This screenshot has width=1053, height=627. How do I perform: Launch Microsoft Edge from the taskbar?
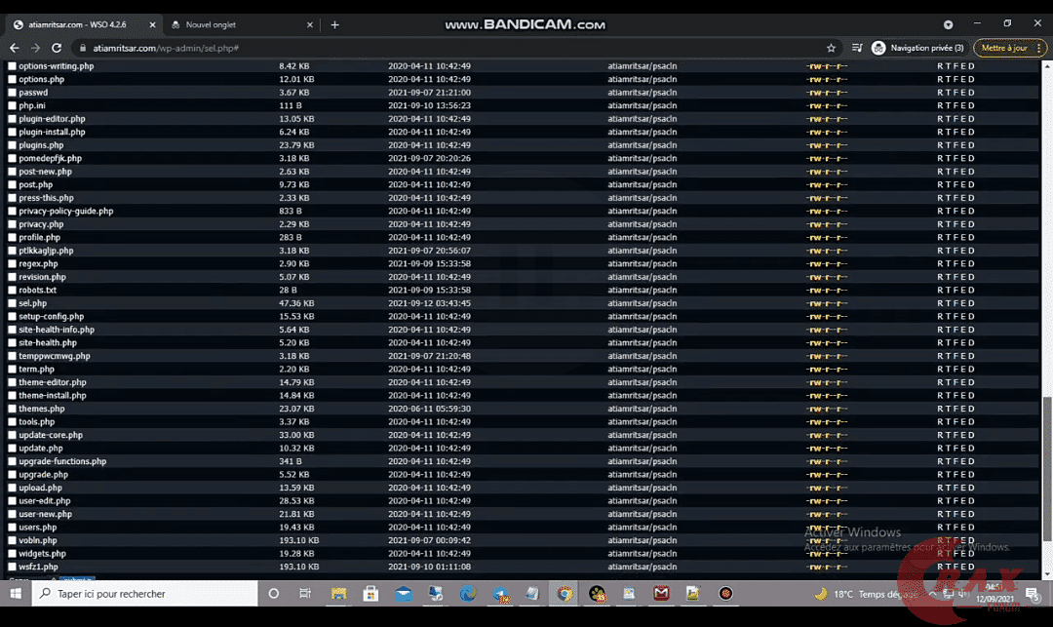(468, 594)
